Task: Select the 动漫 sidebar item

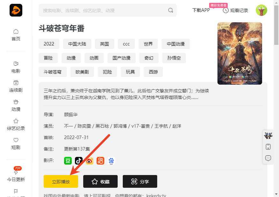Action: [x=16, y=105]
